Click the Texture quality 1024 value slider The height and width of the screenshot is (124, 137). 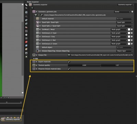coord(84,65)
